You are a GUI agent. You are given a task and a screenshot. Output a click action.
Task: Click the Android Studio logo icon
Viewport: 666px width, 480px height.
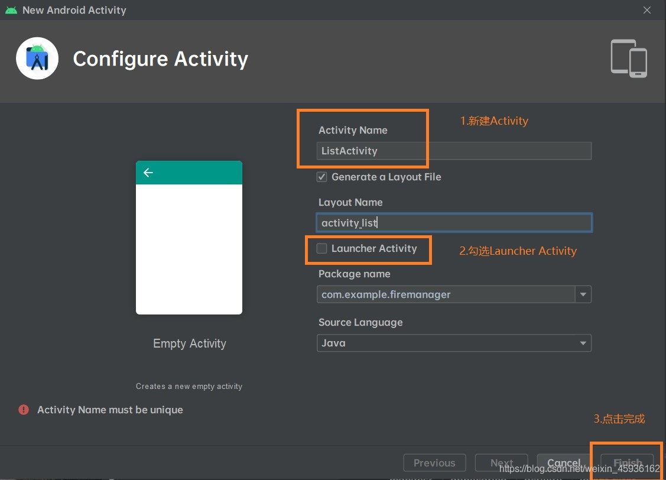37,59
